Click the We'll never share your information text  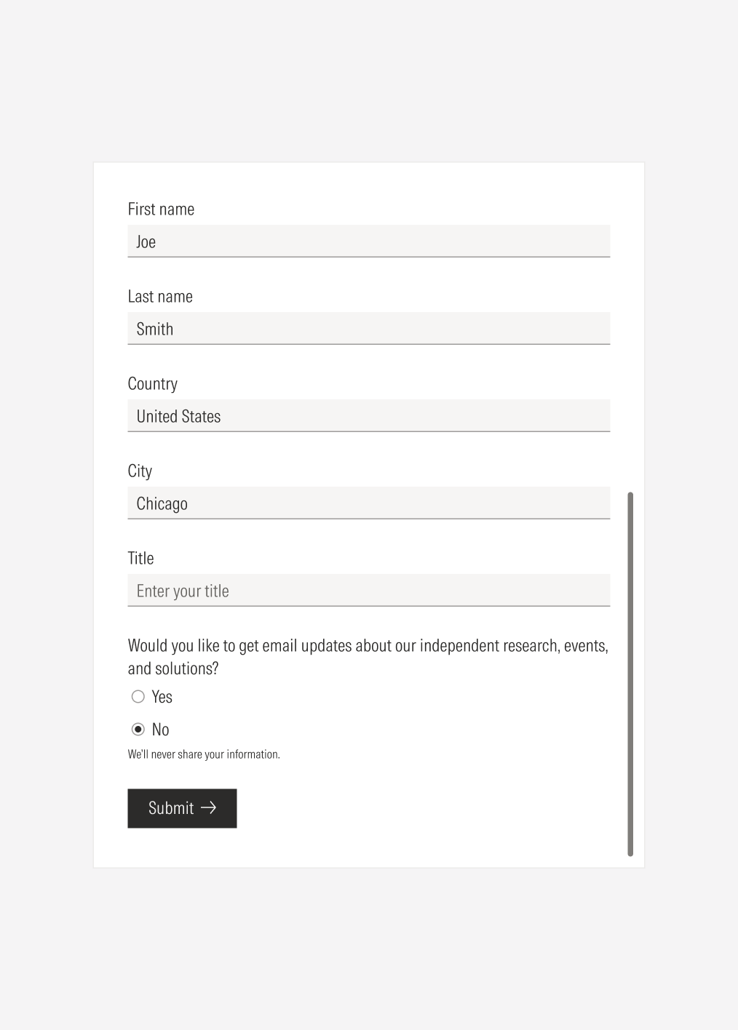click(x=204, y=754)
